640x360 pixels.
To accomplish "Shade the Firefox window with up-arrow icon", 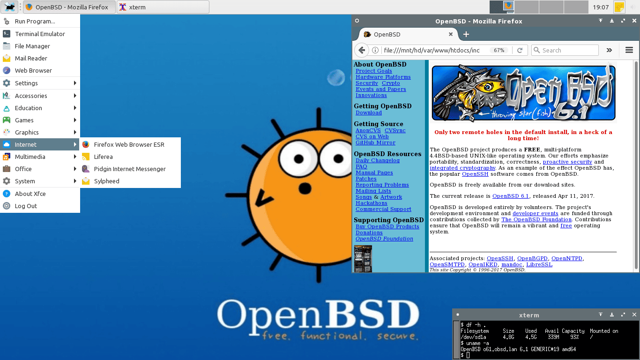I will click(601, 21).
